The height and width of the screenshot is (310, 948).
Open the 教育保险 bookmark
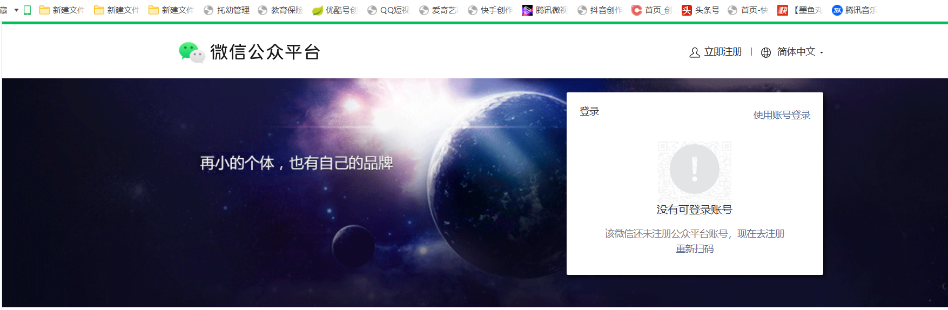pyautogui.click(x=280, y=10)
